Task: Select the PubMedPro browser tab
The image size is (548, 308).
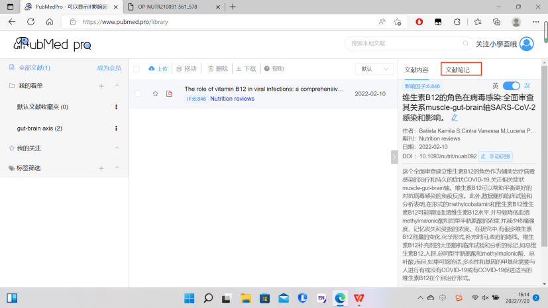Action: (x=72, y=7)
